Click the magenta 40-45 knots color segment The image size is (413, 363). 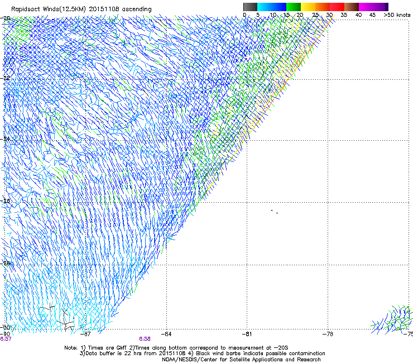pos(366,7)
